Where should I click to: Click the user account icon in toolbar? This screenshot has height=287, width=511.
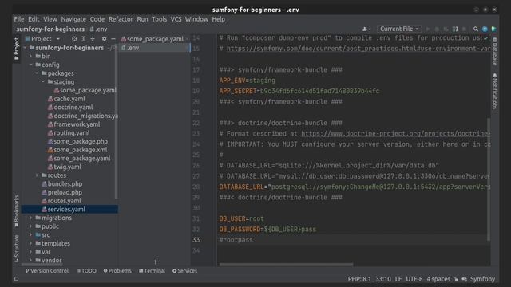(x=366, y=29)
